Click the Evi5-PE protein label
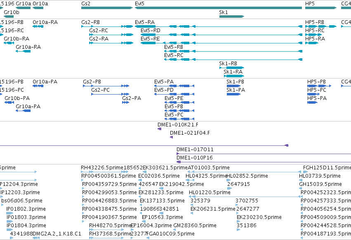The width and height of the screenshot is (351, 240). tap(174, 98)
